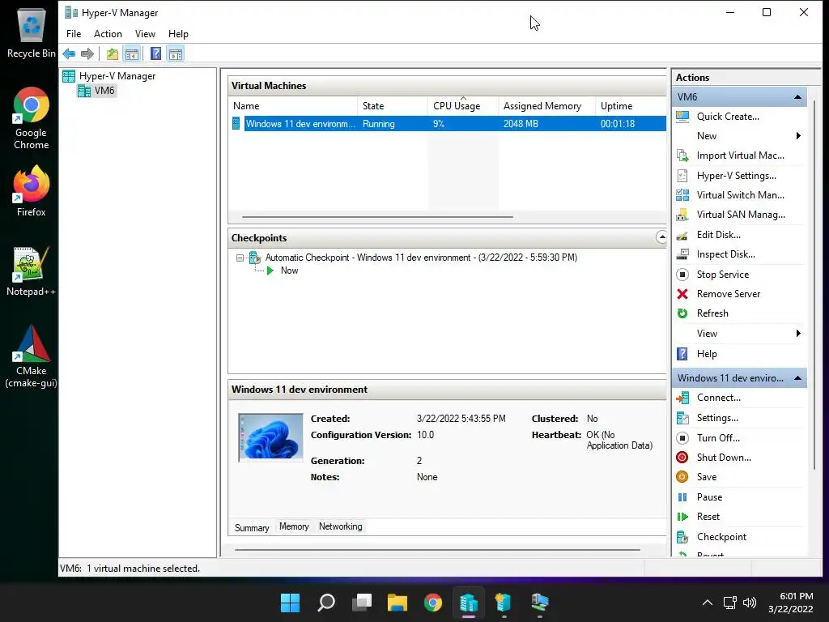This screenshot has height=622, width=829.
Task: Click Refresh in Actions pane
Action: click(712, 313)
